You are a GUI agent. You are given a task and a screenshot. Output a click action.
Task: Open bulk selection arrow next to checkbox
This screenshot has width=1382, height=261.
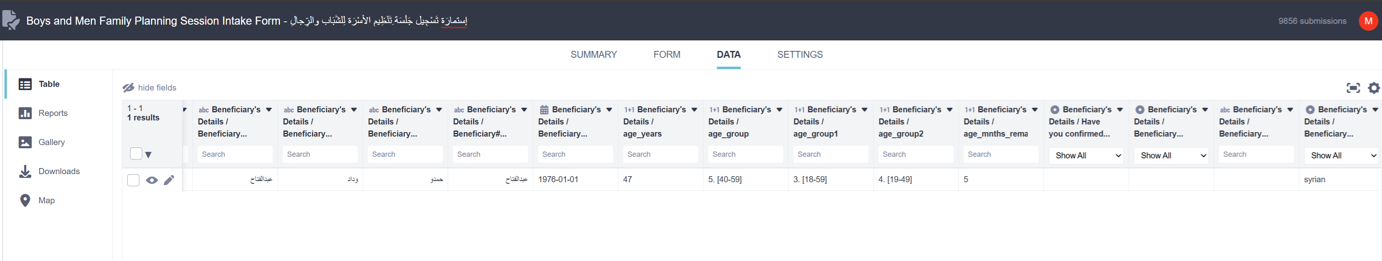149,155
